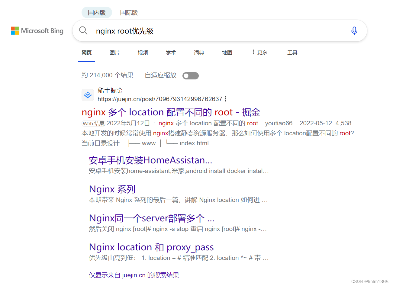Click the 稀土掘金 site favicon
Image resolution: width=393 pixels, height=286 pixels.
88,95
